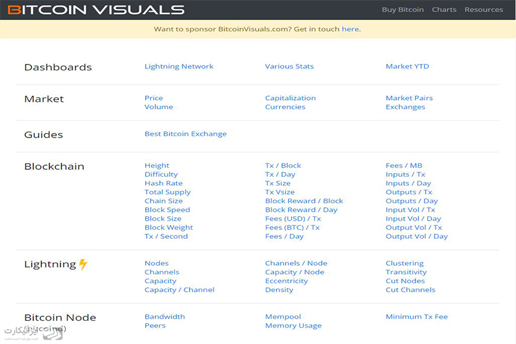Image resolution: width=516 pixels, height=344 pixels.
Task: Open the Exchanges link
Action: click(406, 107)
